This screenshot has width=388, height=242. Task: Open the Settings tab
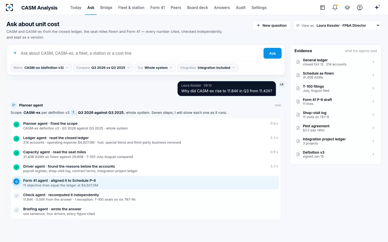(x=259, y=8)
